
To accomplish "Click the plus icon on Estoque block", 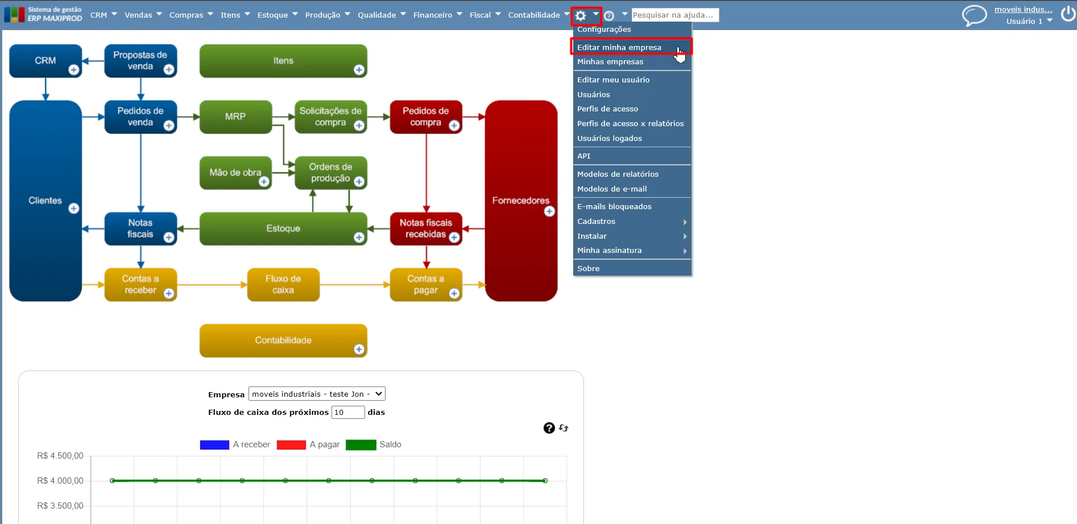I will pyautogui.click(x=359, y=238).
